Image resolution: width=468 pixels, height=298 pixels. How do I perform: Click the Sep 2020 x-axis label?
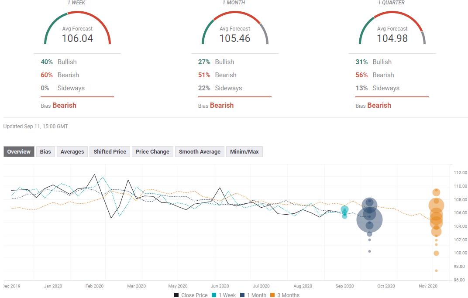click(344, 286)
